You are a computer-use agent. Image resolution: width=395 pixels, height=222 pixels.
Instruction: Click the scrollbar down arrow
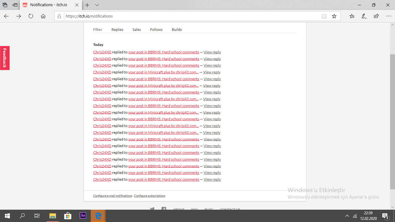tap(393, 207)
